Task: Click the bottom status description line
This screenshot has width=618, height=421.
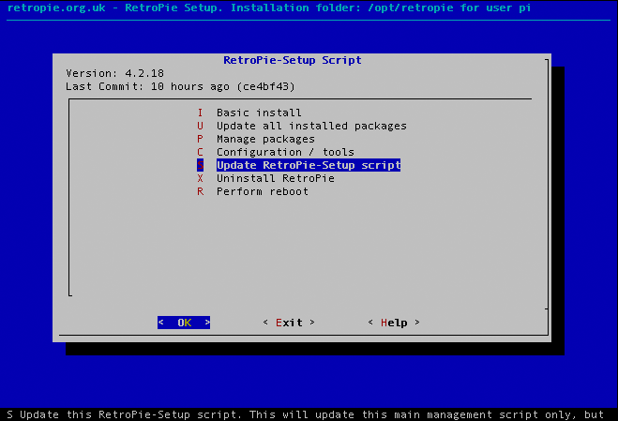Action: pos(306,414)
